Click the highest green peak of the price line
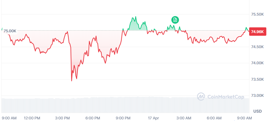The height and width of the screenshot is (121, 268). [136, 17]
